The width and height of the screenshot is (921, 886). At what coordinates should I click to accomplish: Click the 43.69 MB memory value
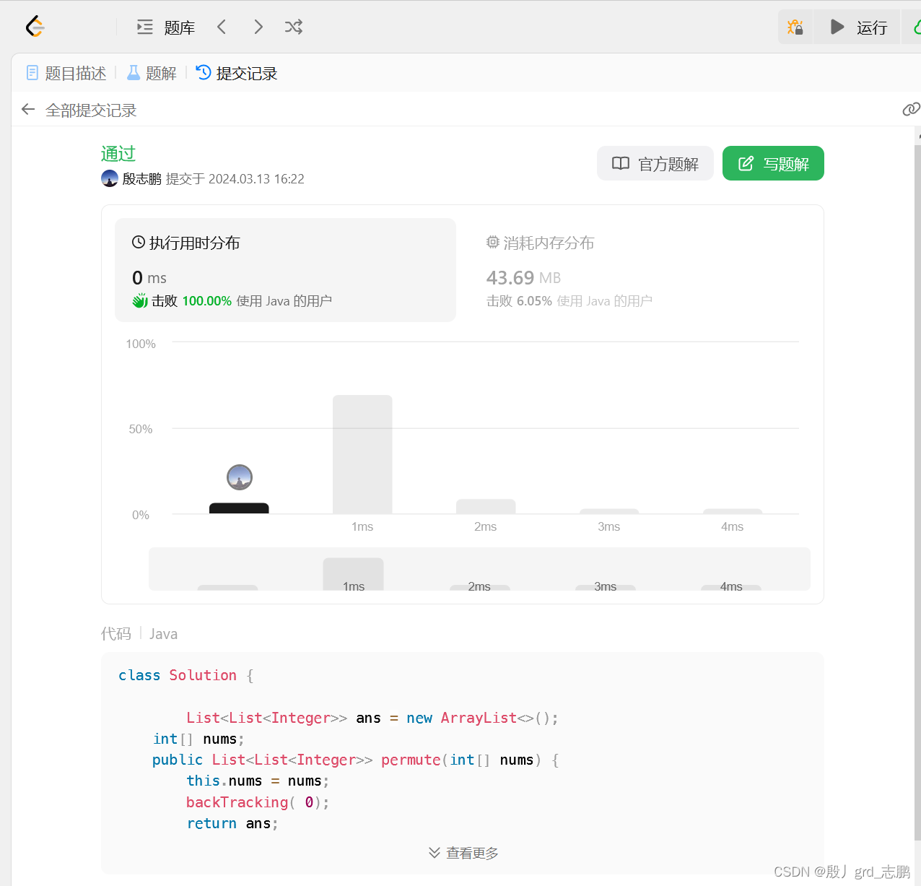[523, 278]
